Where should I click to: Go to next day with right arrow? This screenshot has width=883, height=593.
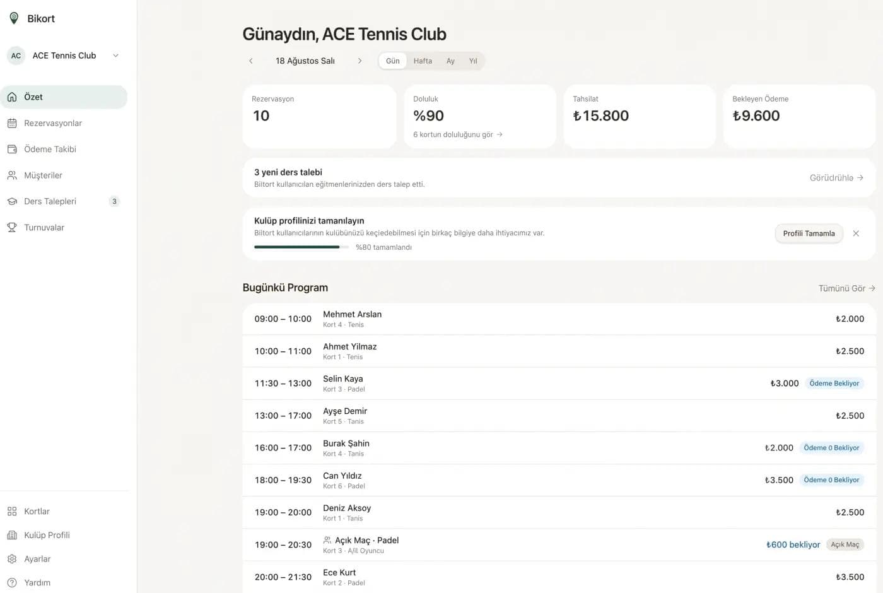[x=360, y=61]
